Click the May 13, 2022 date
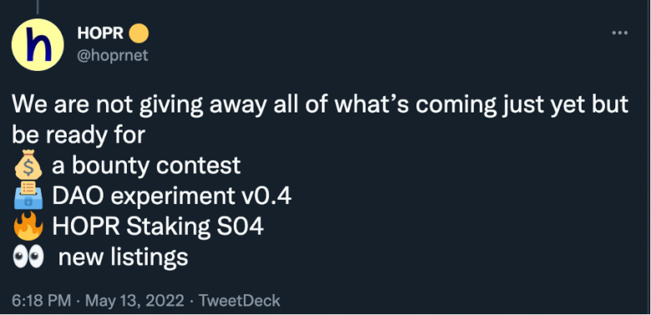 click(x=134, y=301)
